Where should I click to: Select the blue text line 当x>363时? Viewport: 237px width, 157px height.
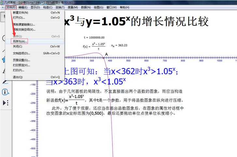point(65,82)
